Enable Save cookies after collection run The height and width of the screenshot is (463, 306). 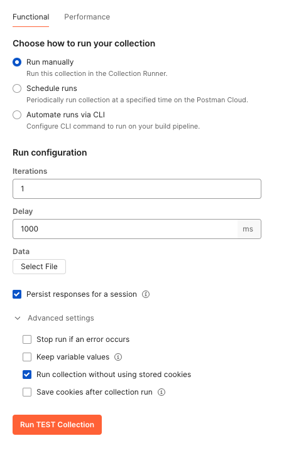[x=27, y=392]
